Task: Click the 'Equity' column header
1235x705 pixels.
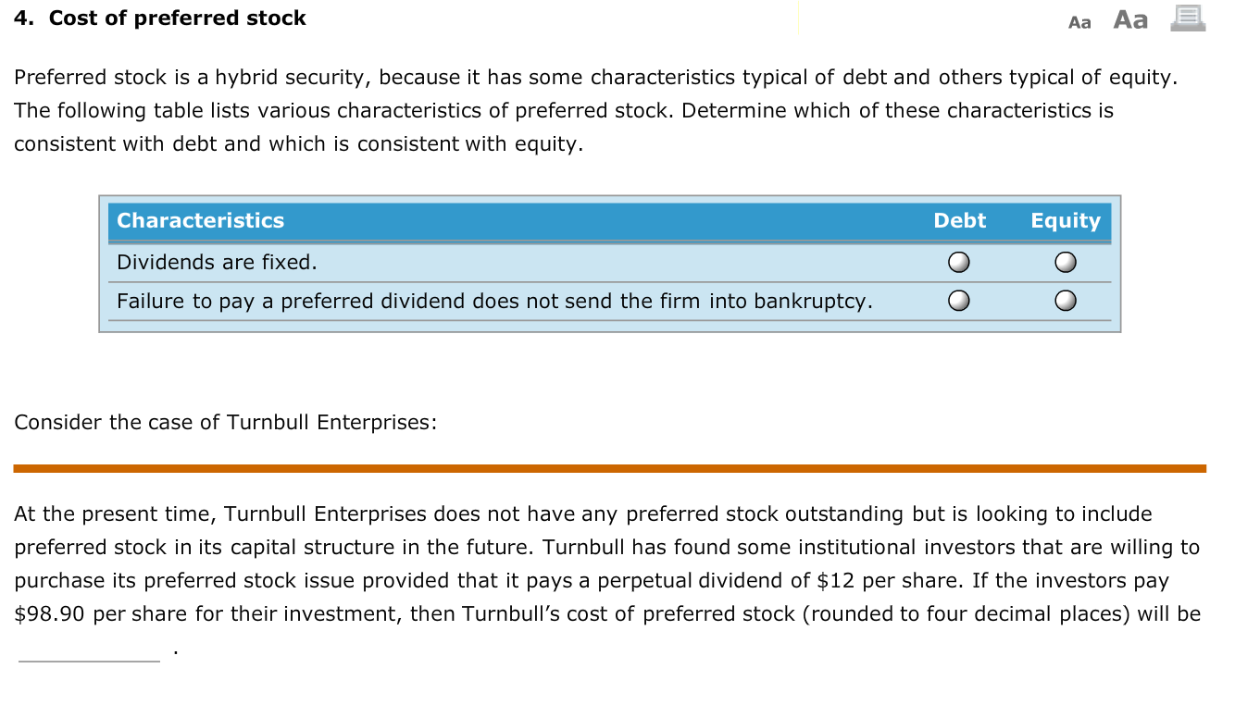Action: point(1065,221)
